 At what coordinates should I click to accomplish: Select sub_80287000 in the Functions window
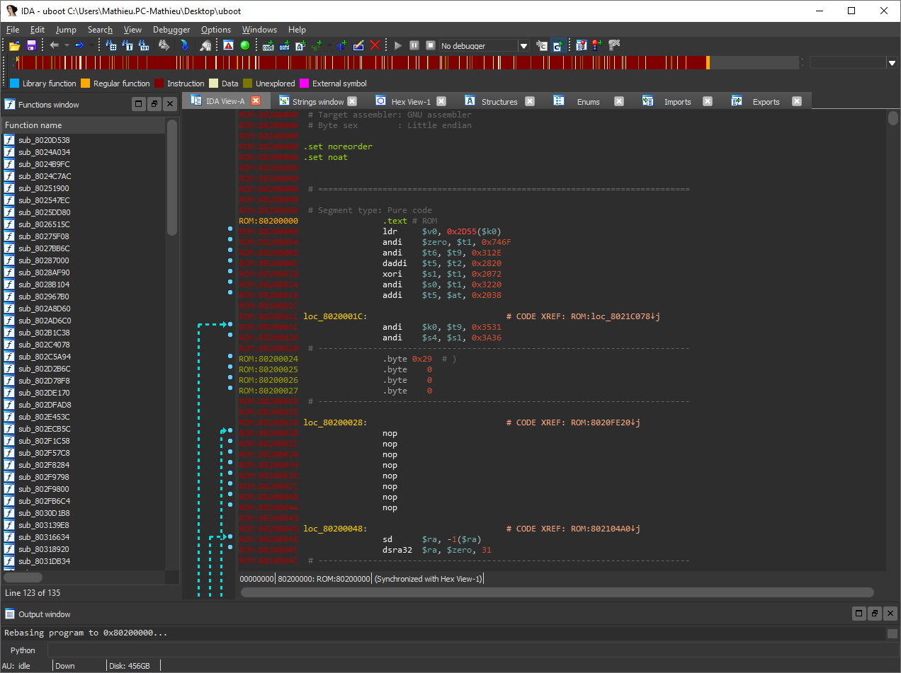click(x=44, y=260)
